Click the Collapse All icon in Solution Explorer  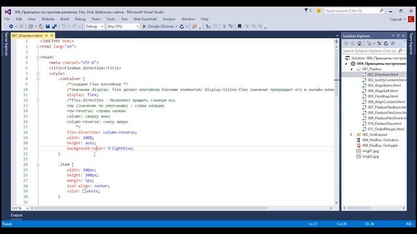[x=393, y=44]
